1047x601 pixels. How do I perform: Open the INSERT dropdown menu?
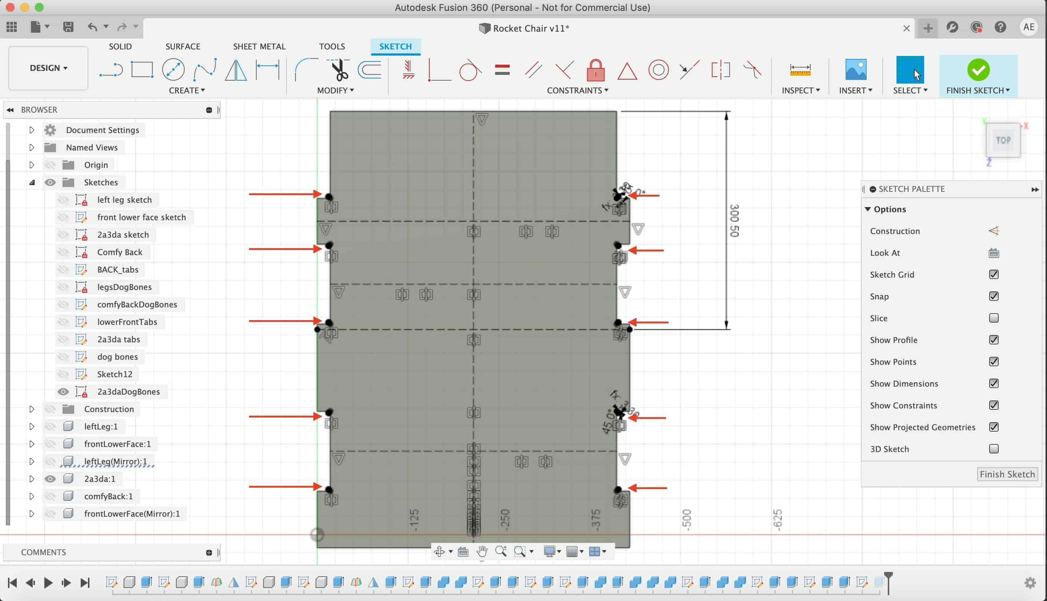pos(855,90)
